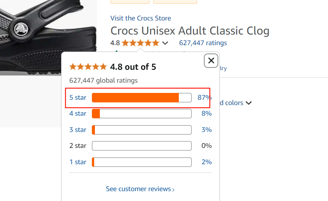Filter reviews by 5 star
The image size is (328, 201).
(78, 97)
